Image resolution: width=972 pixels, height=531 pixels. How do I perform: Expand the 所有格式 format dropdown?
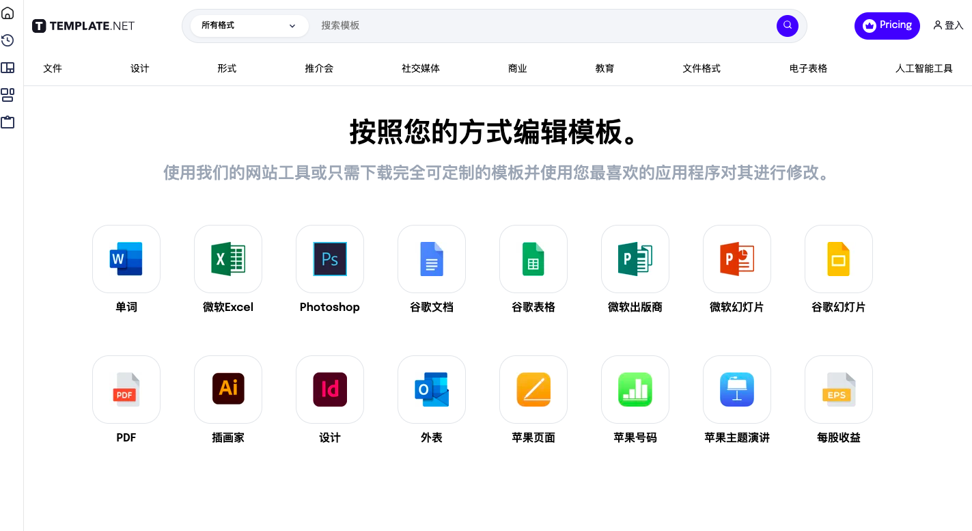[x=249, y=25]
